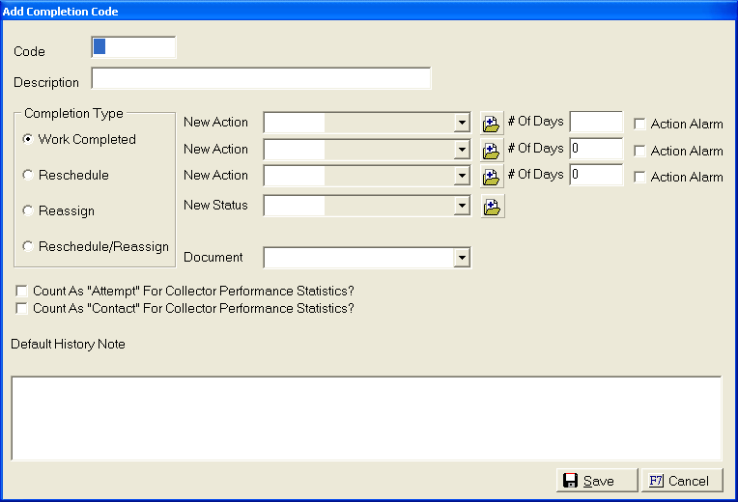Image resolution: width=738 pixels, height=502 pixels.
Task: Click the folder icon beside first New Action
Action: point(492,124)
